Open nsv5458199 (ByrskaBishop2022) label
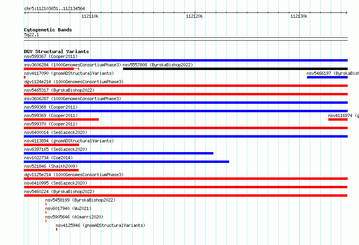 coord(80,200)
